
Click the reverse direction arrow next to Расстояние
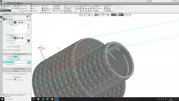point(29,41)
